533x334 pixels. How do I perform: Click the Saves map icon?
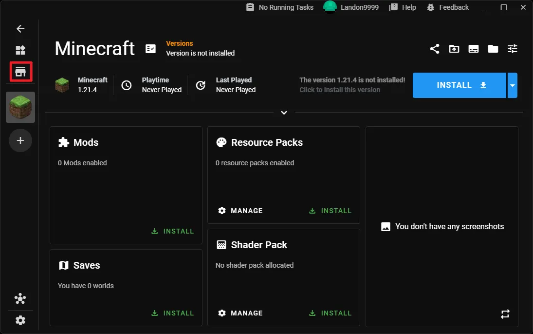pos(64,265)
